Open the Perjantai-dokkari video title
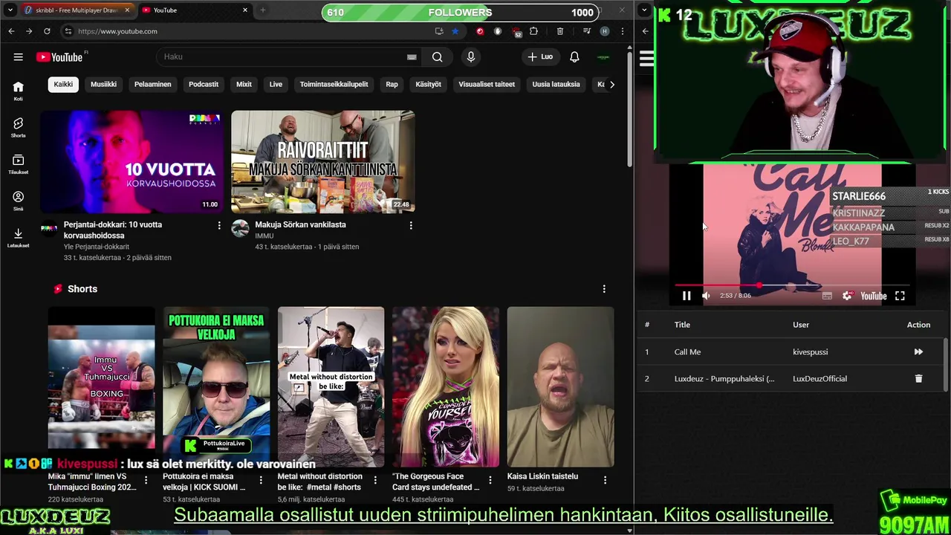 click(113, 230)
